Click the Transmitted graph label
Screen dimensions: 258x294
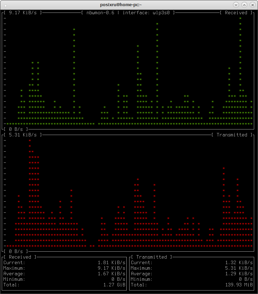coord(232,135)
